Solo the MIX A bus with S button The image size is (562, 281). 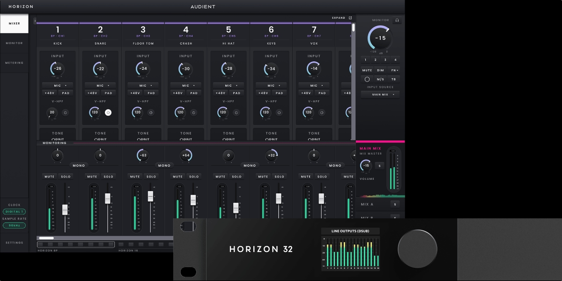(x=395, y=204)
